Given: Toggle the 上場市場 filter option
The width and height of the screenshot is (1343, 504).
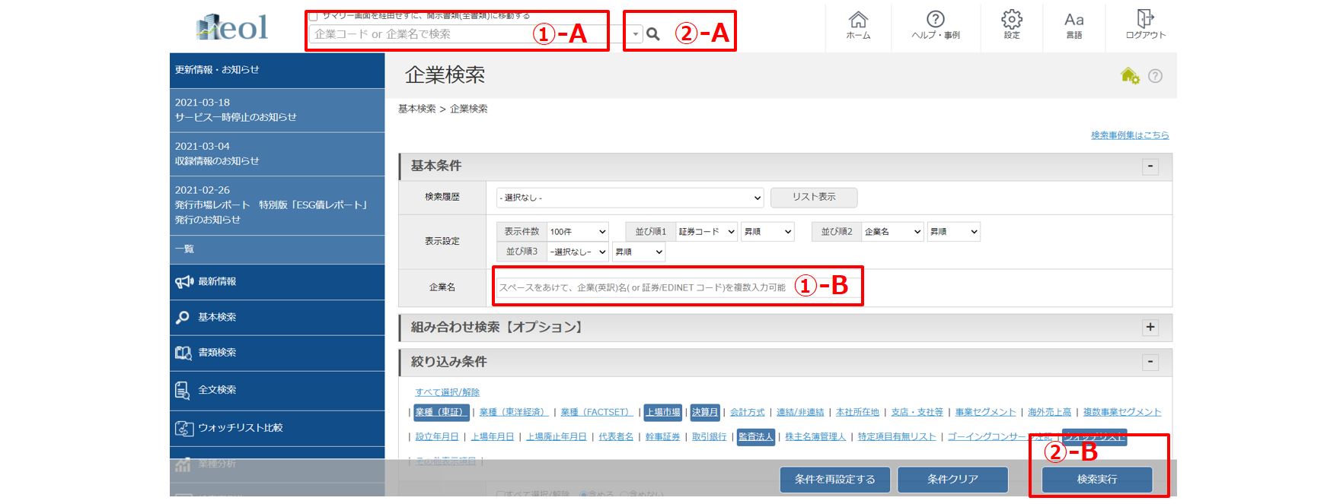Looking at the screenshot, I should 662,412.
